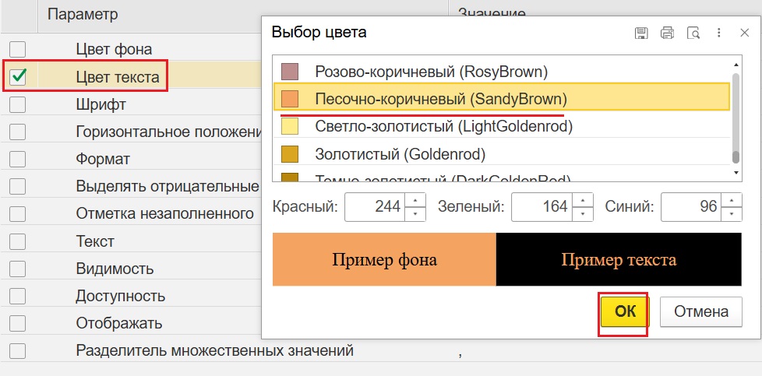
Task: Confirm color with the OK button
Action: coord(625,311)
